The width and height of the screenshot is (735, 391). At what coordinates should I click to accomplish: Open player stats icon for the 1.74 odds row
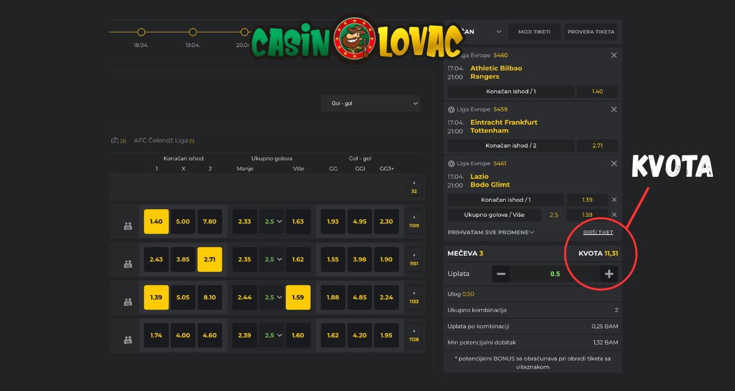click(128, 340)
